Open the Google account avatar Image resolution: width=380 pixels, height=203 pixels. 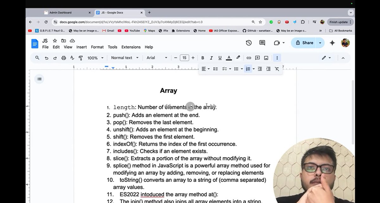[345, 43]
